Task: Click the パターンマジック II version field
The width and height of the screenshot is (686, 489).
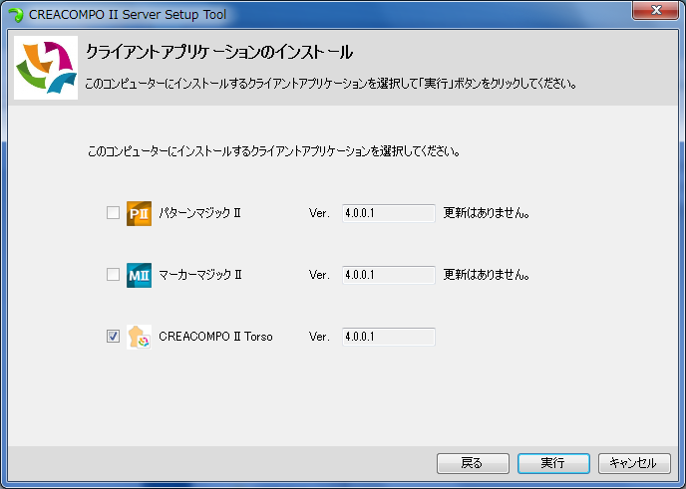Action: tap(388, 213)
